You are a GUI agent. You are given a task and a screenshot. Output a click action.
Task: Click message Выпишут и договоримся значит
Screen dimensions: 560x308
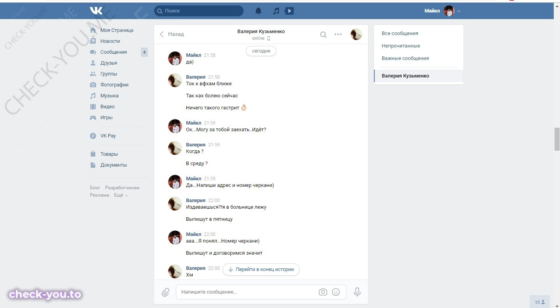(224, 253)
